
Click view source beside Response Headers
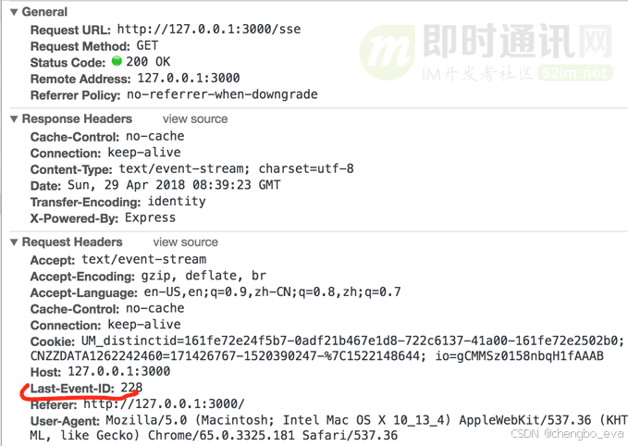(x=195, y=119)
